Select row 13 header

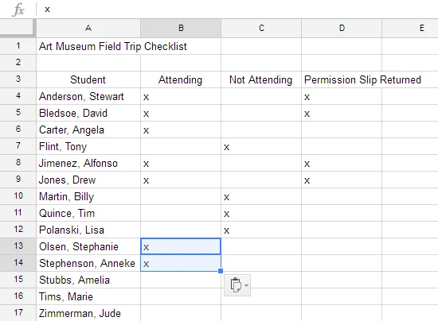18,246
